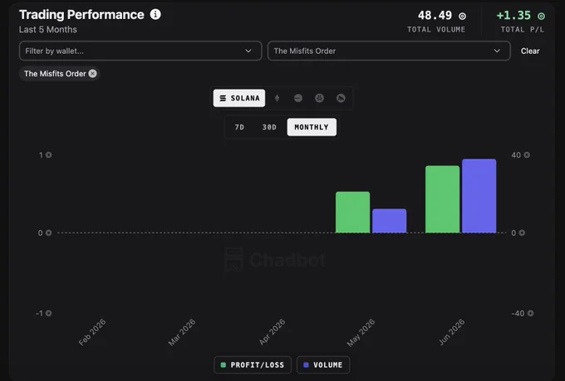The image size is (565, 381).
Task: Toggle the VOLUME legend series
Action: point(323,364)
